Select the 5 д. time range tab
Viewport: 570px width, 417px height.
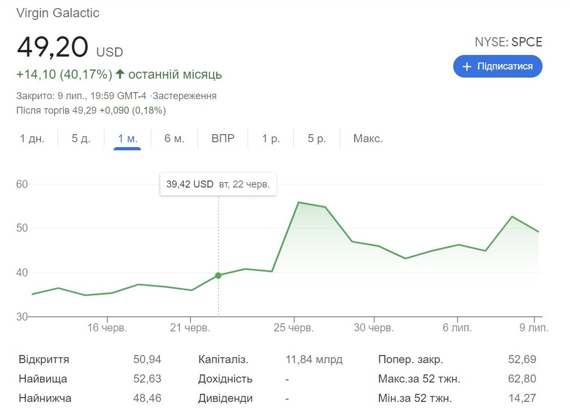click(81, 138)
